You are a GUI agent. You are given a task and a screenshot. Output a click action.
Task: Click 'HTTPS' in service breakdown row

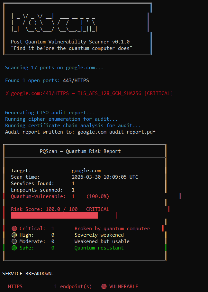[x=15, y=287]
